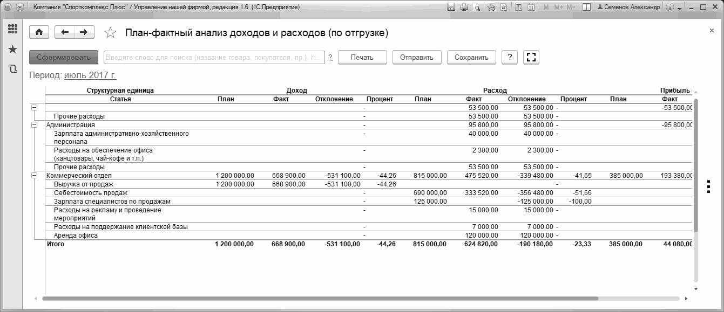Open Favorites star in left sidebar
The width and height of the screenshot is (724, 312).
click(12, 49)
